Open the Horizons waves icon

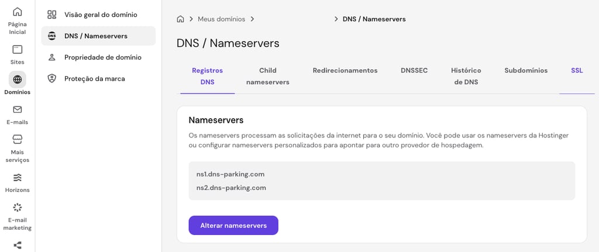[x=17, y=178]
